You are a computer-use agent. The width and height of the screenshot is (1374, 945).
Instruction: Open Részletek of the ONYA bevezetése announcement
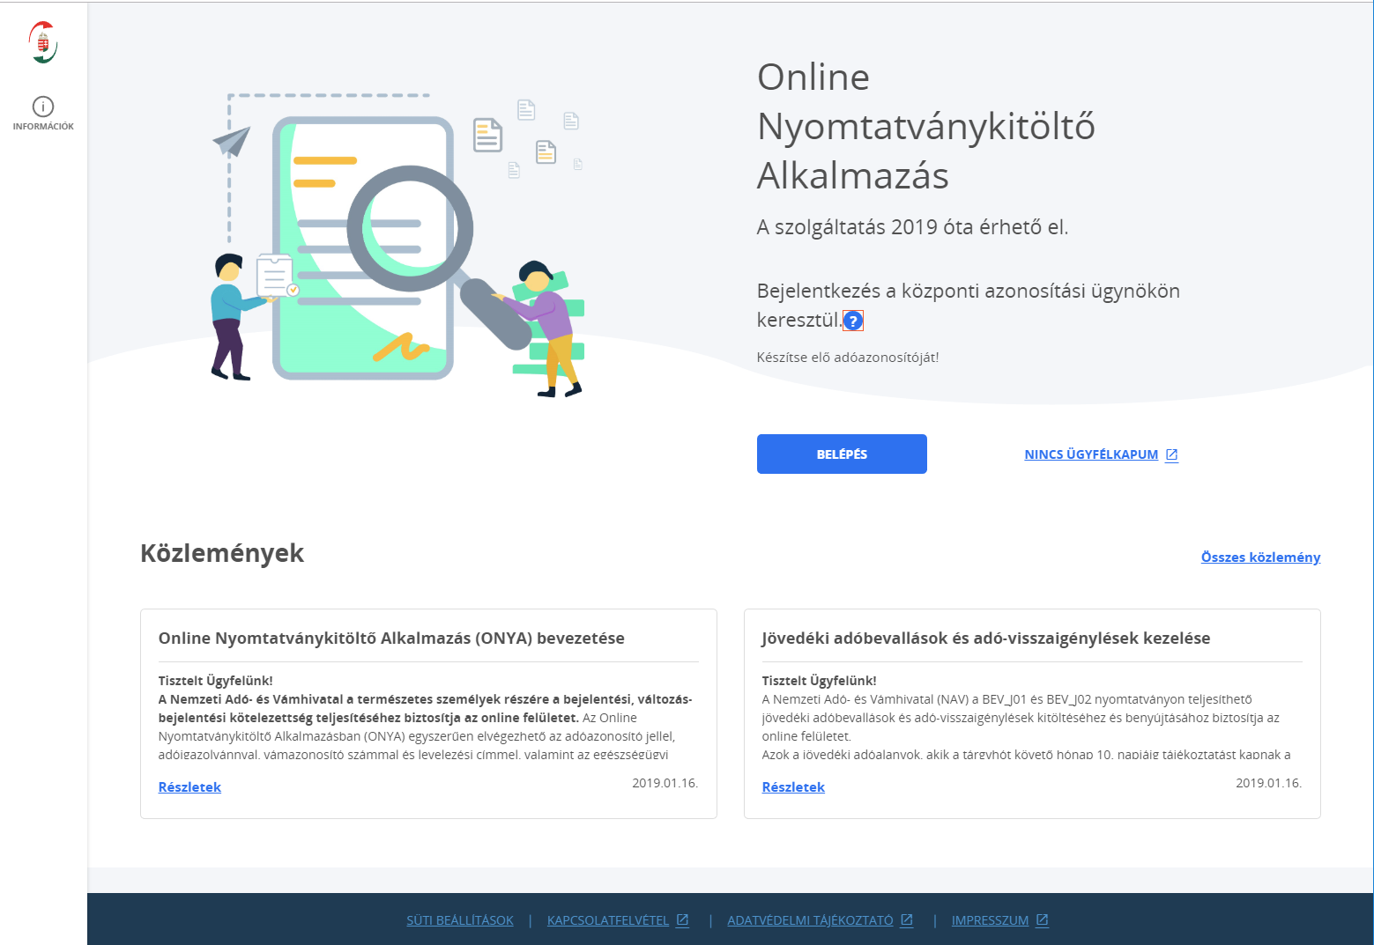coord(189,786)
